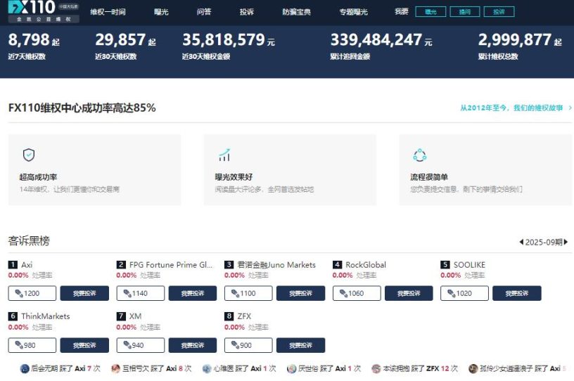
Task: Click the avatar next to 后会无期
Action: click(25, 368)
